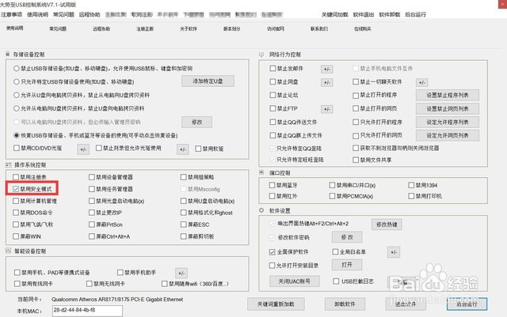The image size is (507, 317).
Task: Click 访问官网 in the toolbar row
Action: (x=276, y=28)
